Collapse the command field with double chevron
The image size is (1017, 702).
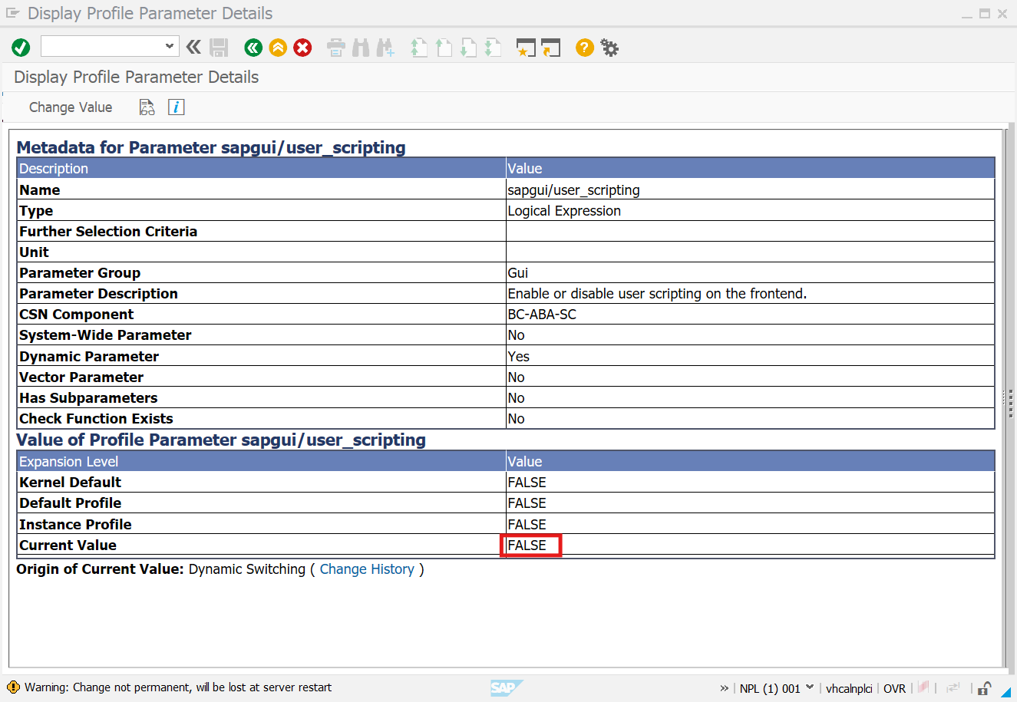click(193, 47)
